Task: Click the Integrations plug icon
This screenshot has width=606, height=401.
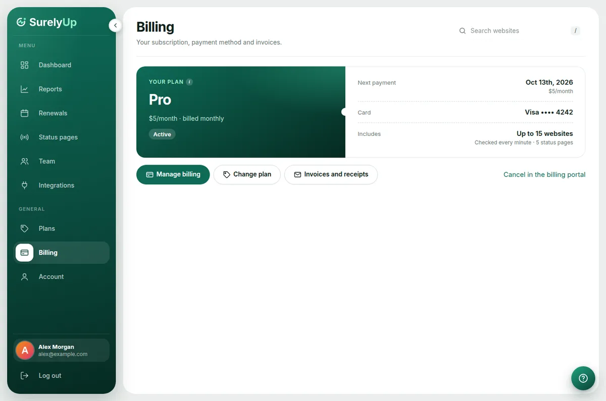Action: 24,185
